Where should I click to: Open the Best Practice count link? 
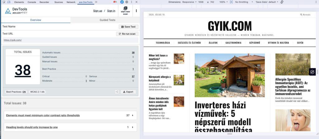coord(133,69)
